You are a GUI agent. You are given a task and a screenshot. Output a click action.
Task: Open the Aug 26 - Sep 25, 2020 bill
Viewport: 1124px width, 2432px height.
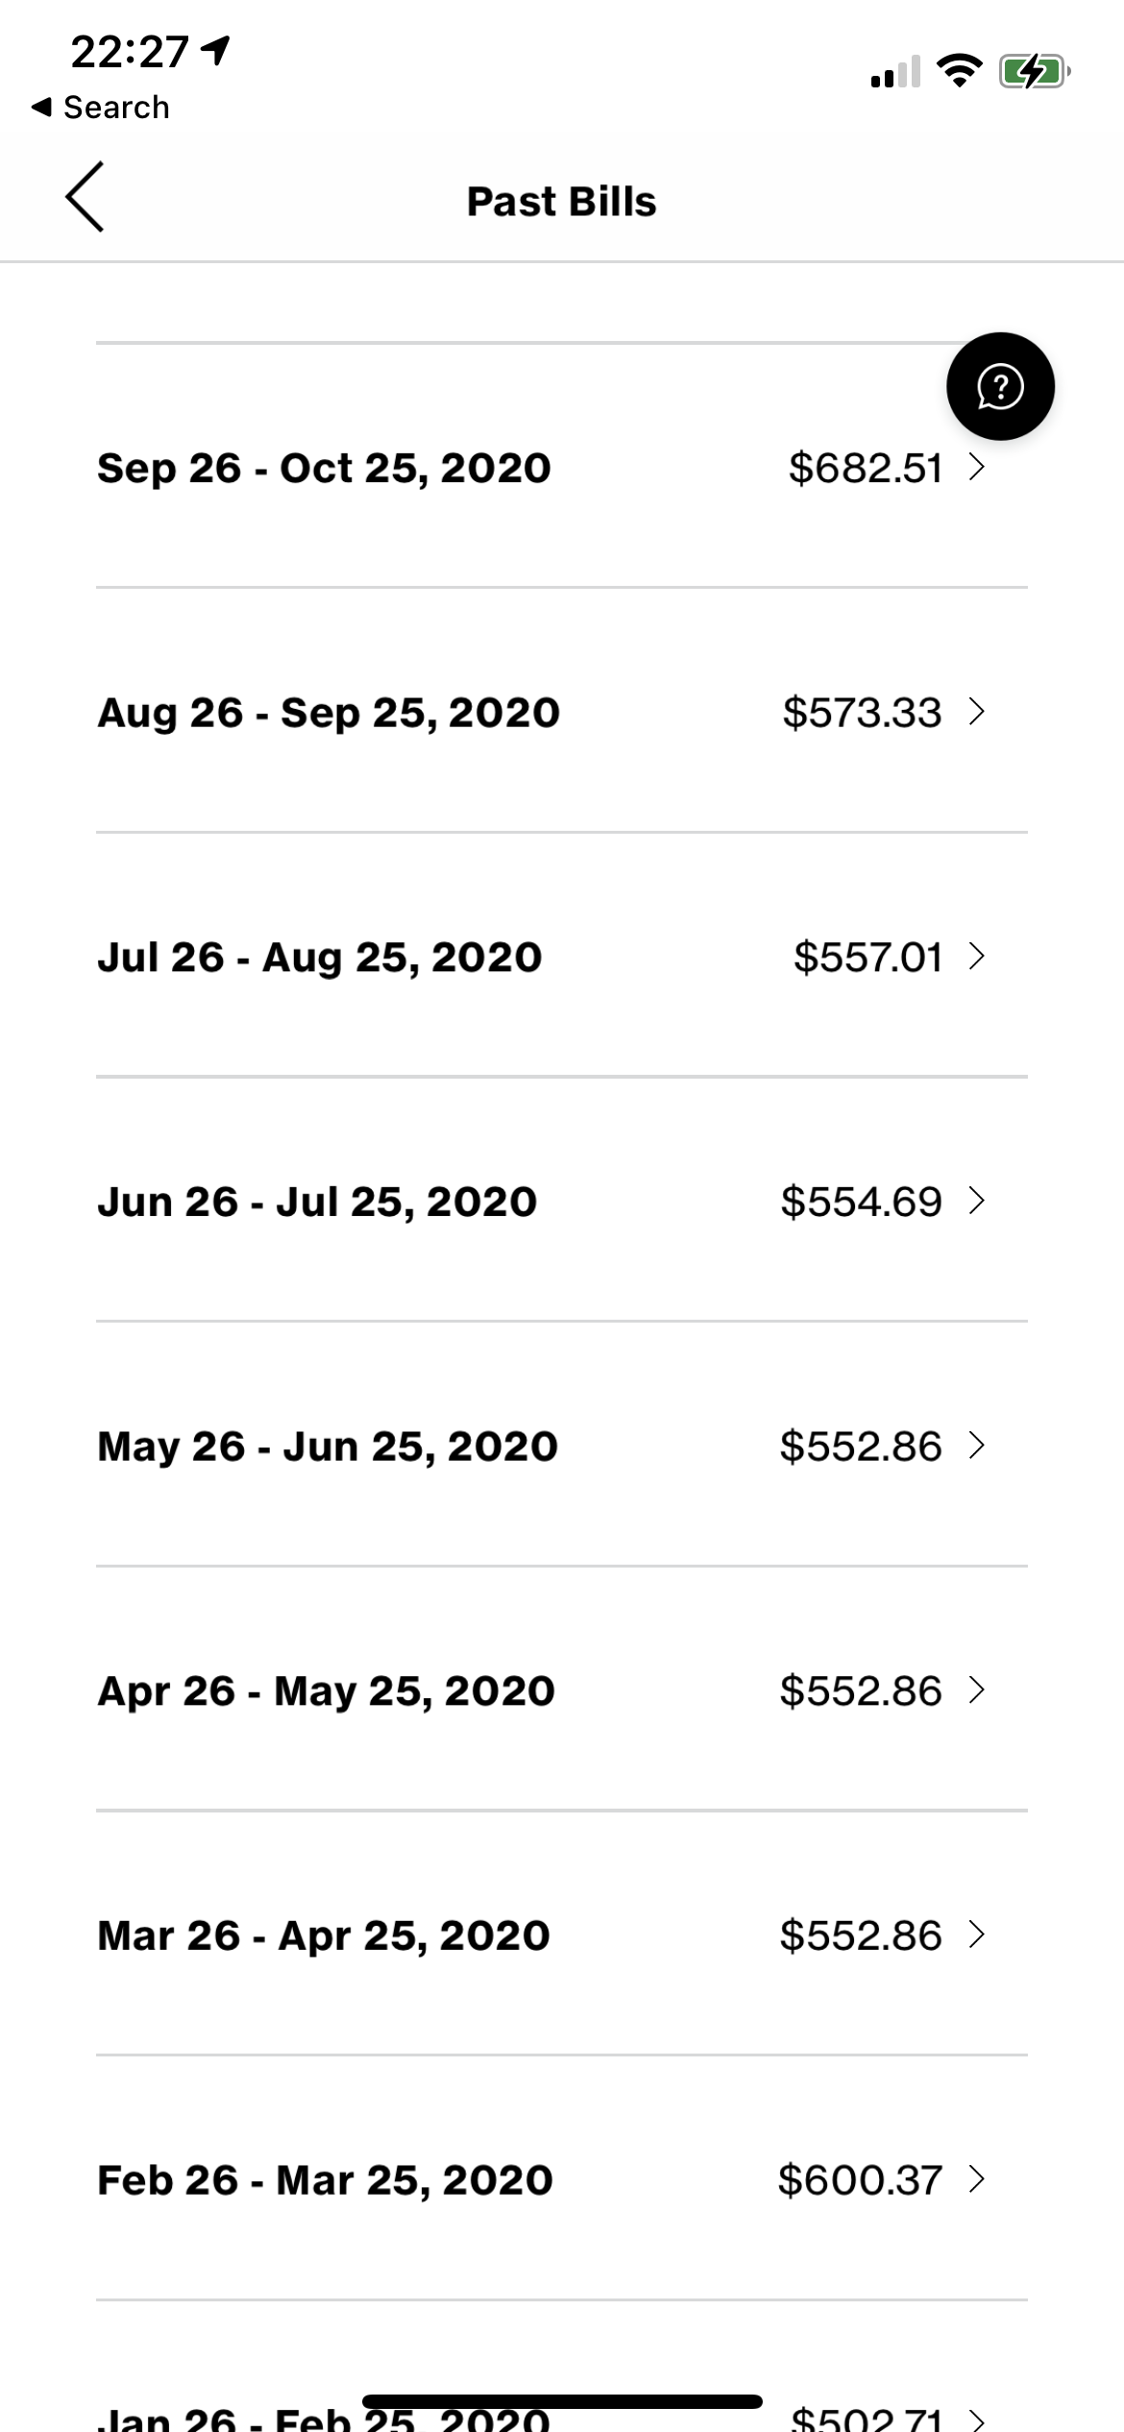562,712
